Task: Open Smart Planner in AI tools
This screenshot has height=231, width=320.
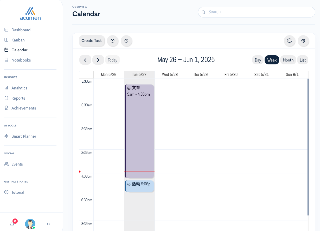Action: (24, 136)
